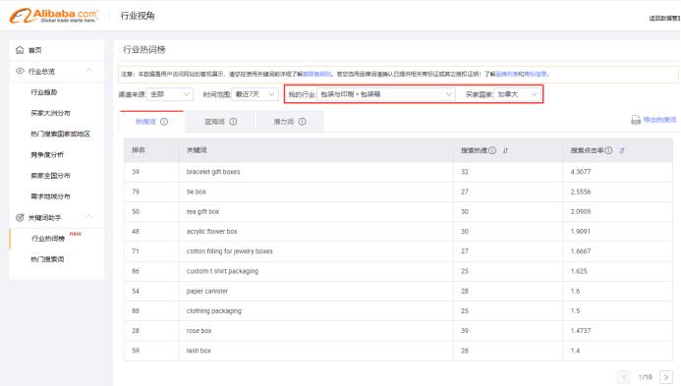681x386 pixels.
Task: Open 买家大洲分布 in the sidebar
Action: (50, 113)
